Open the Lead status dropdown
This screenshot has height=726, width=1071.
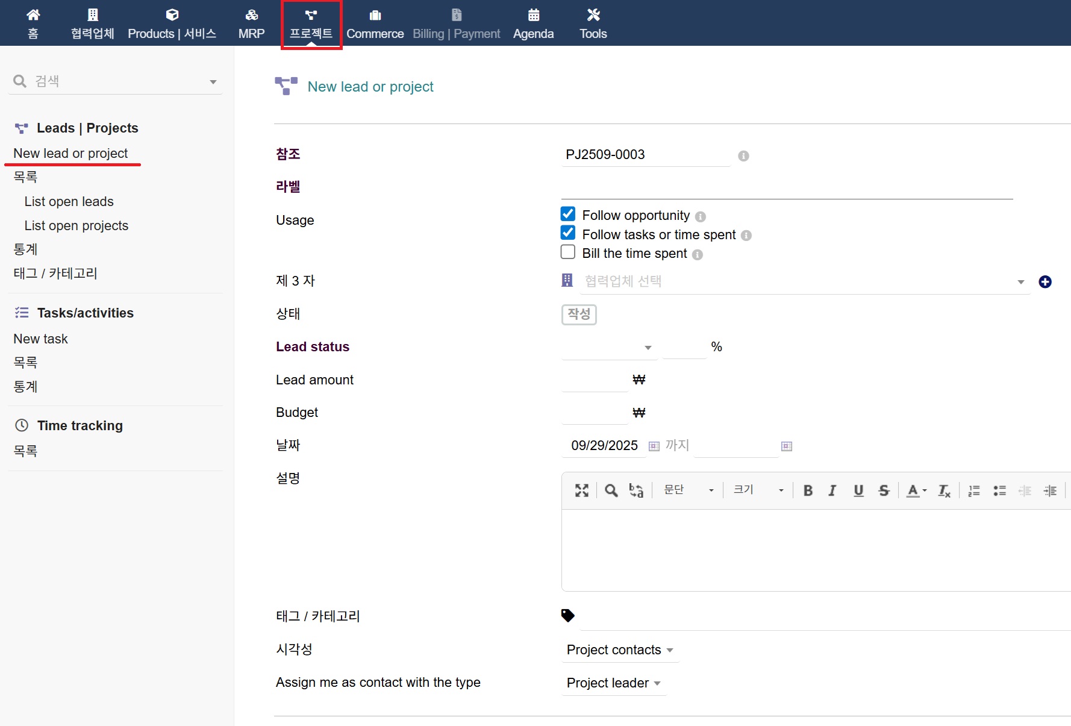pos(608,348)
